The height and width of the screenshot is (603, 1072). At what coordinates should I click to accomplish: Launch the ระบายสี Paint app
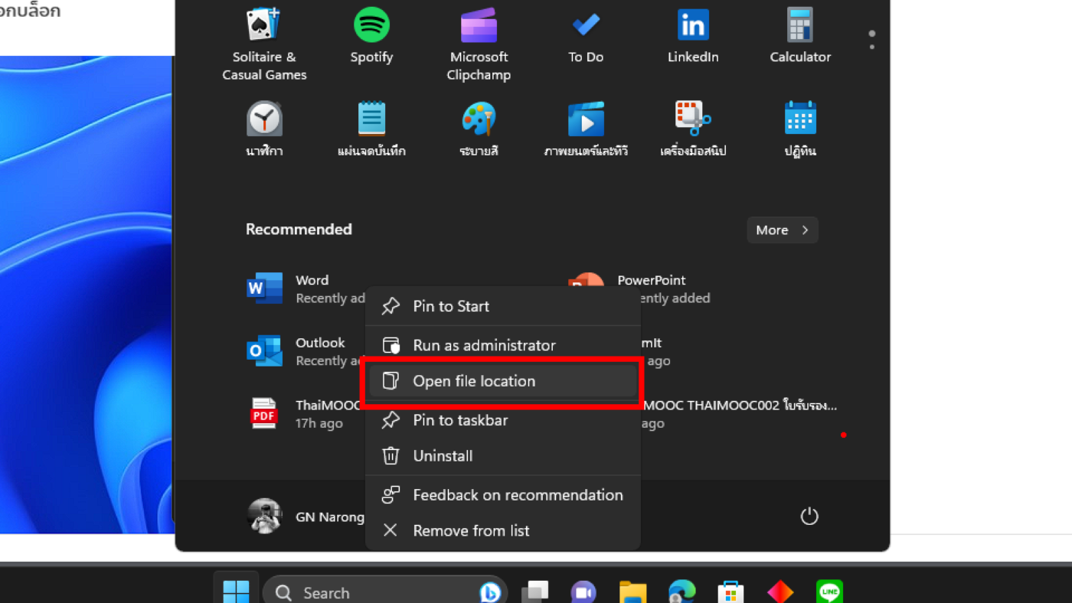(479, 129)
